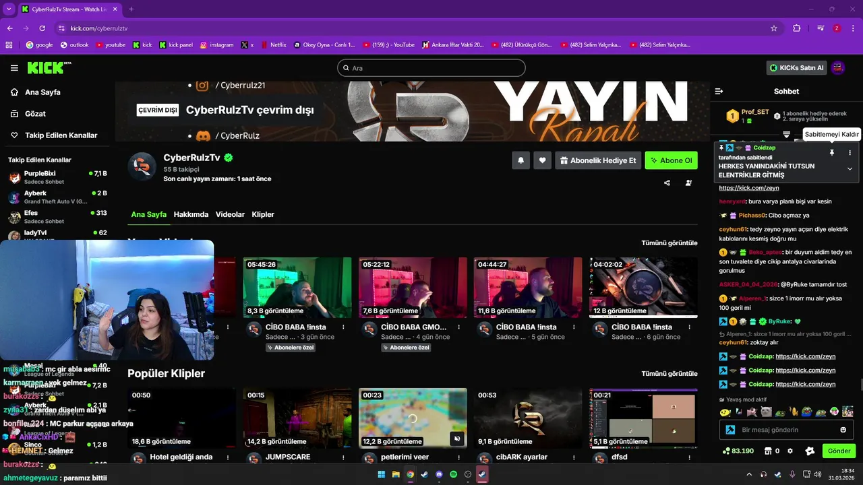Click the Abone Ol button
This screenshot has width=863, height=485.
click(x=671, y=160)
